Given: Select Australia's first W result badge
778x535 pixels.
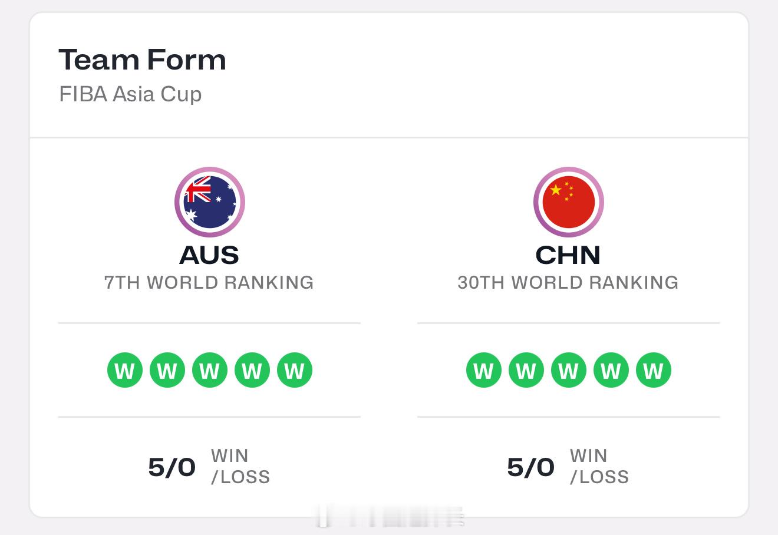Looking at the screenshot, I should (125, 370).
